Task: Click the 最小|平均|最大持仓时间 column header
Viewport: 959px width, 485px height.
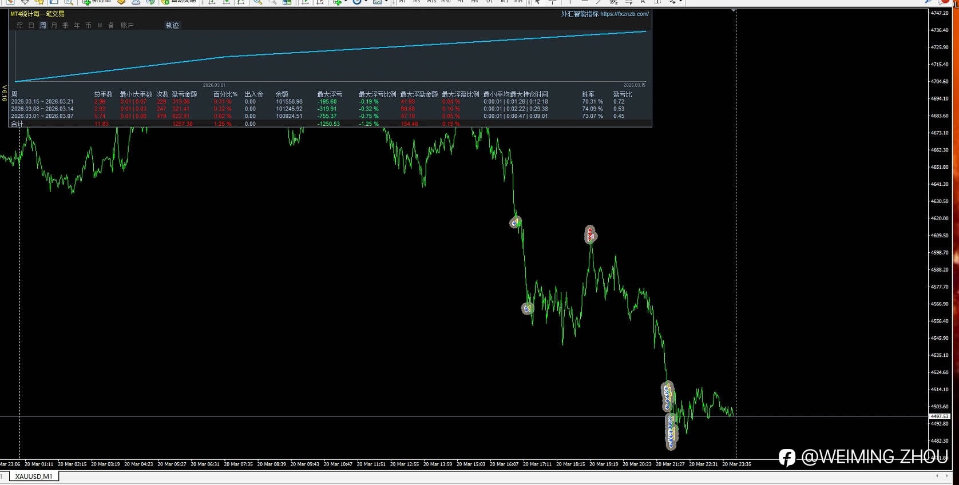Action: 516,94
